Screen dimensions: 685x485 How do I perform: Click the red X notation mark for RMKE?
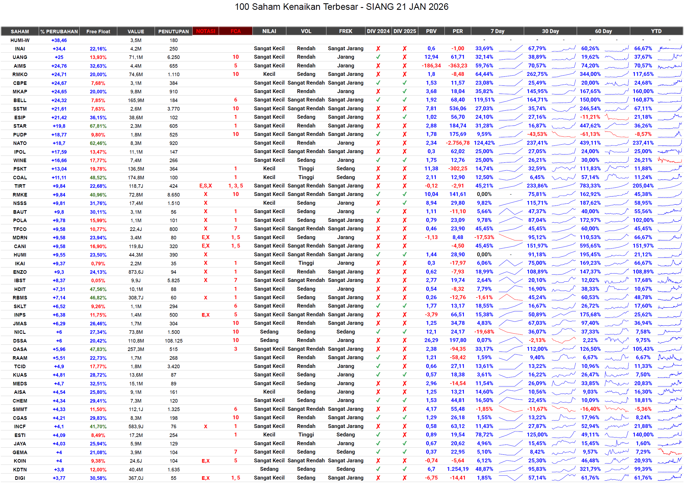[206, 194]
